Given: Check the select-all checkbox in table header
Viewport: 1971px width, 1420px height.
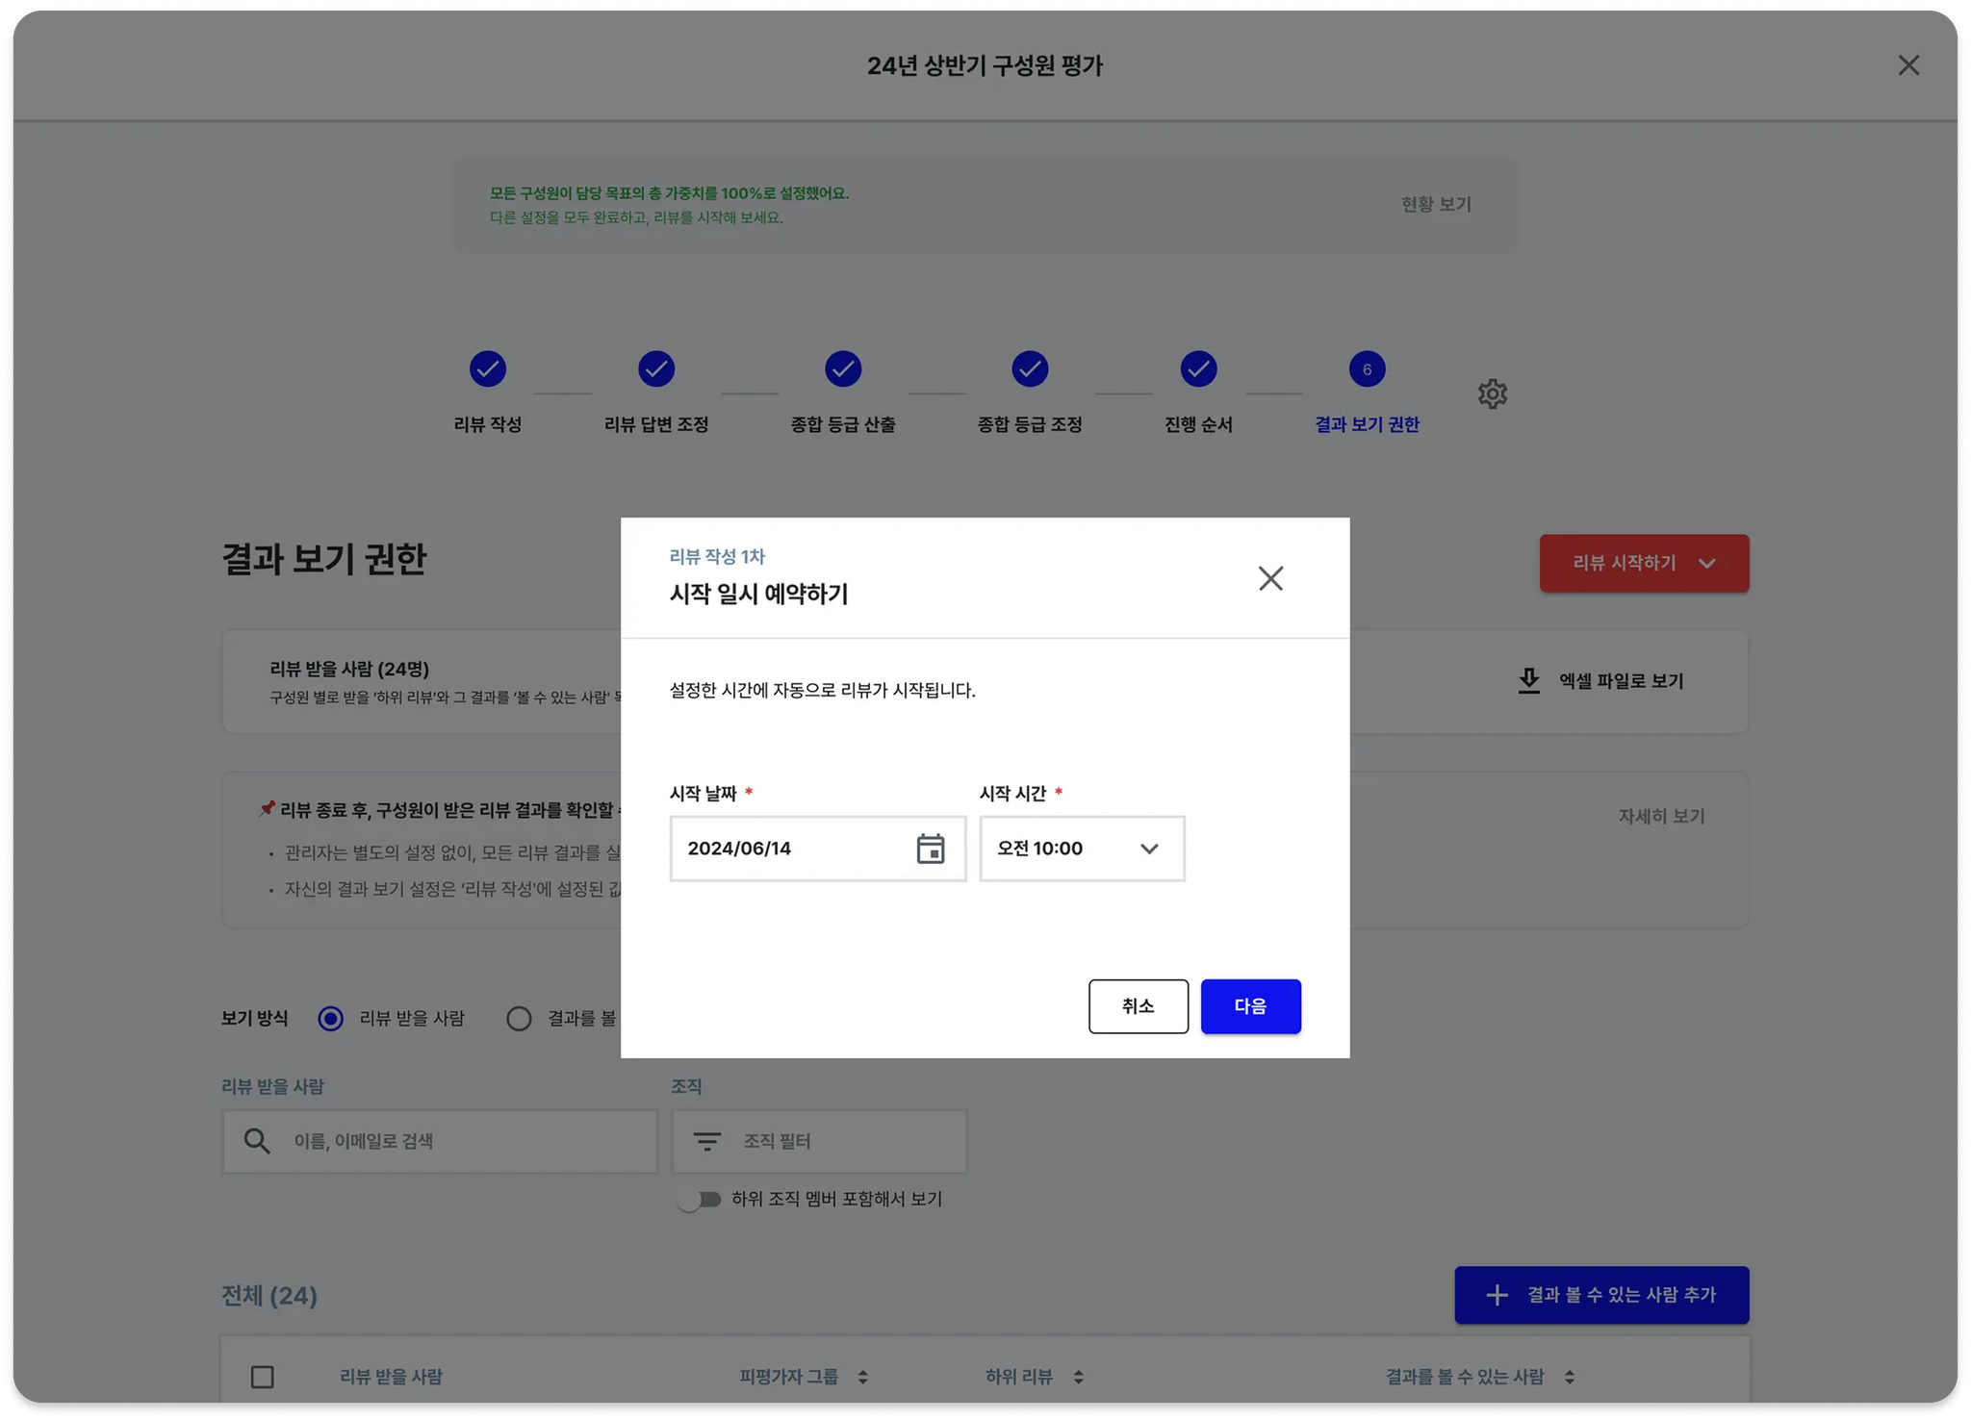Looking at the screenshot, I should coord(263,1377).
